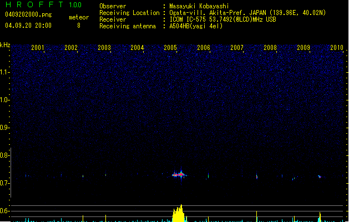The height and width of the screenshot is (222, 349).
Task: Click the 2010 time marker
Action: click(x=337, y=48)
